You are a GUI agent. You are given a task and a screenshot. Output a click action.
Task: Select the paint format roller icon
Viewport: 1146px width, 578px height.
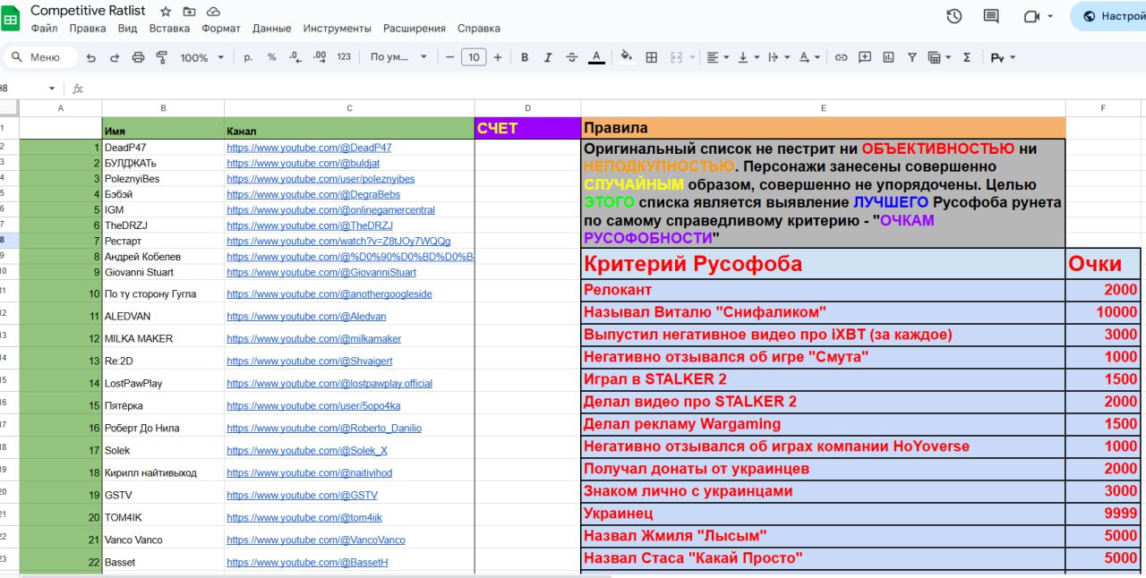(x=162, y=57)
